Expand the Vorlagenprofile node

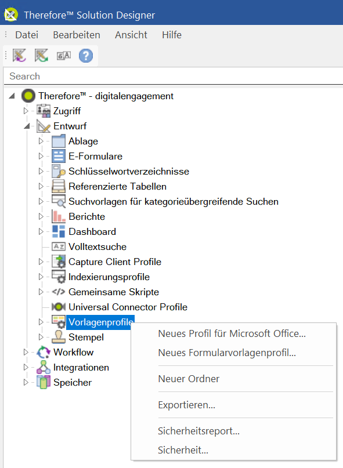pyautogui.click(x=41, y=322)
